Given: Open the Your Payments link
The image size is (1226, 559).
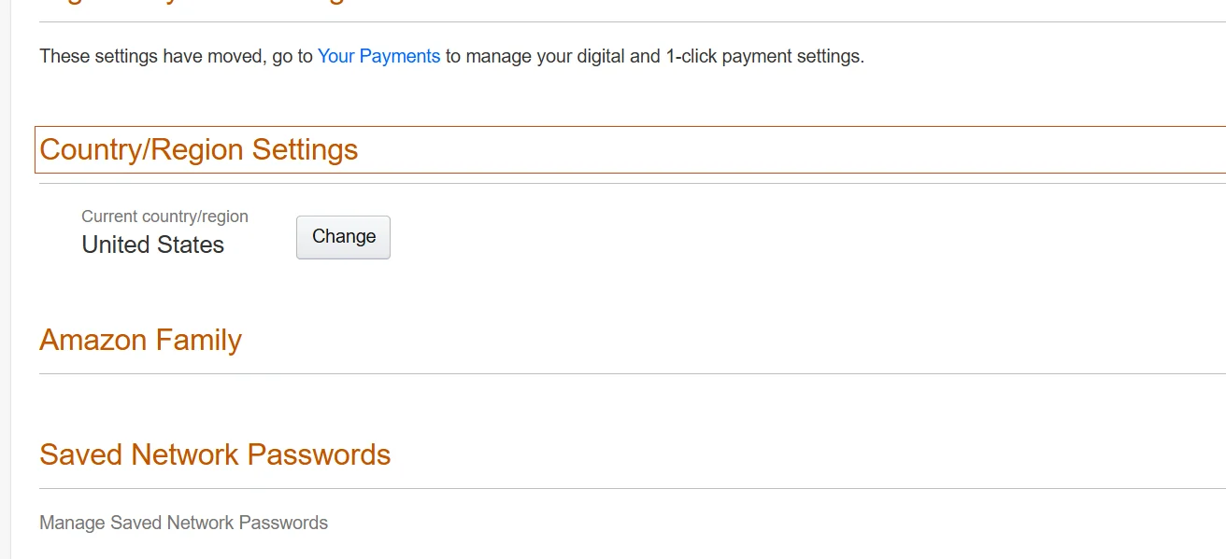Looking at the screenshot, I should 378,56.
